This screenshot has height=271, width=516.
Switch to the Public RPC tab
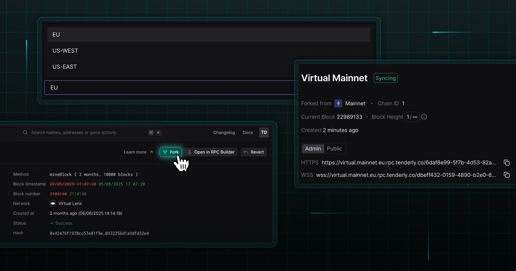334,149
